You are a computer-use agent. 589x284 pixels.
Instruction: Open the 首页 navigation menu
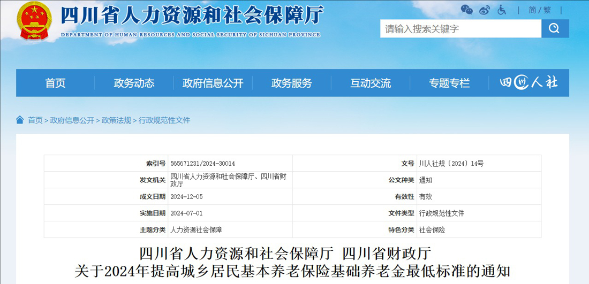56,83
